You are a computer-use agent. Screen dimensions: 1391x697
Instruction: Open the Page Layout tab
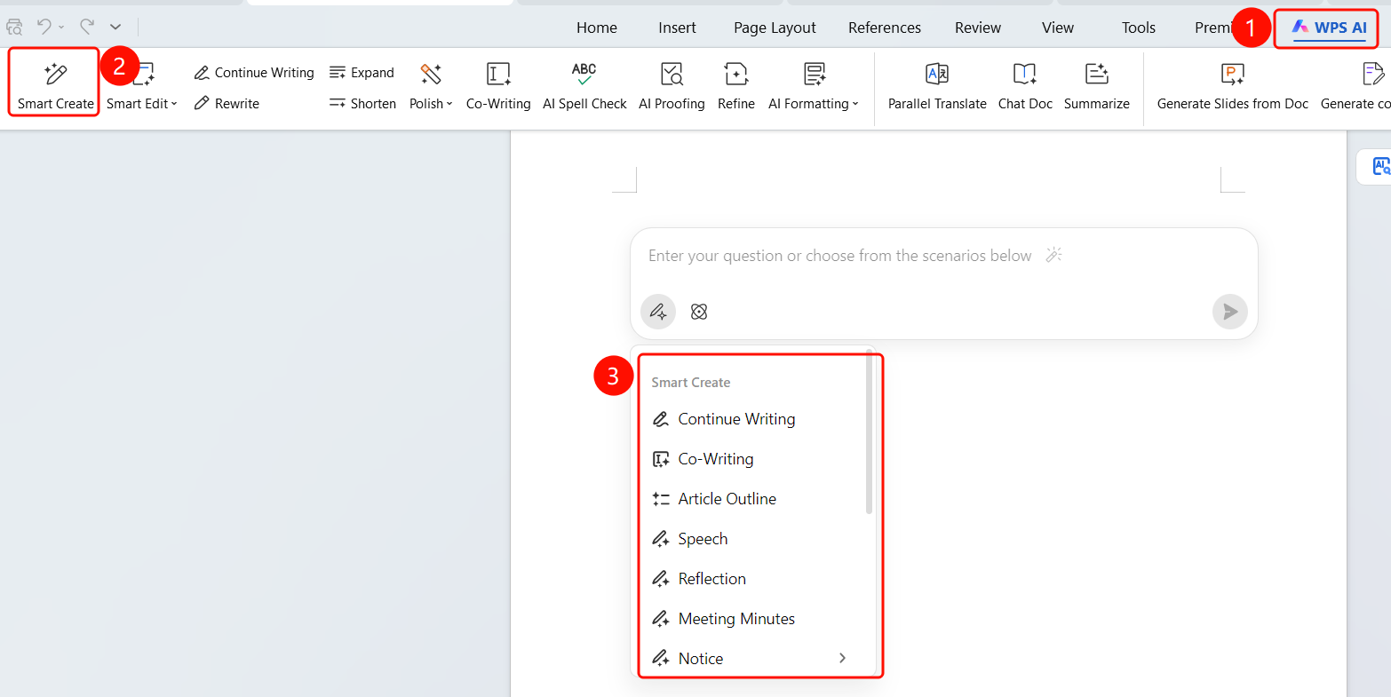pos(775,28)
